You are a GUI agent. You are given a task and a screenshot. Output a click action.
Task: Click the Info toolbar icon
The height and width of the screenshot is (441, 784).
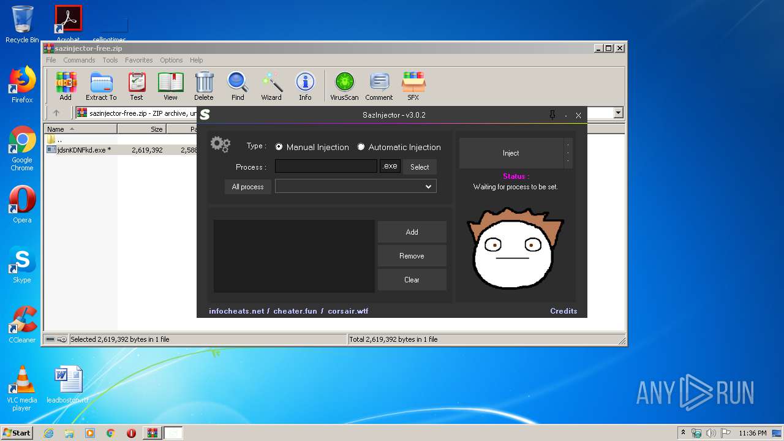point(305,86)
